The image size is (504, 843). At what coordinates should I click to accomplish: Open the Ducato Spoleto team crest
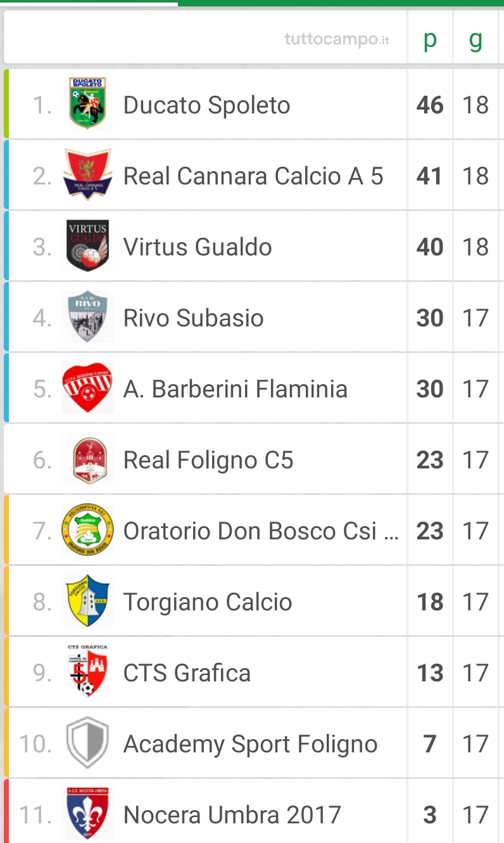pos(87,103)
